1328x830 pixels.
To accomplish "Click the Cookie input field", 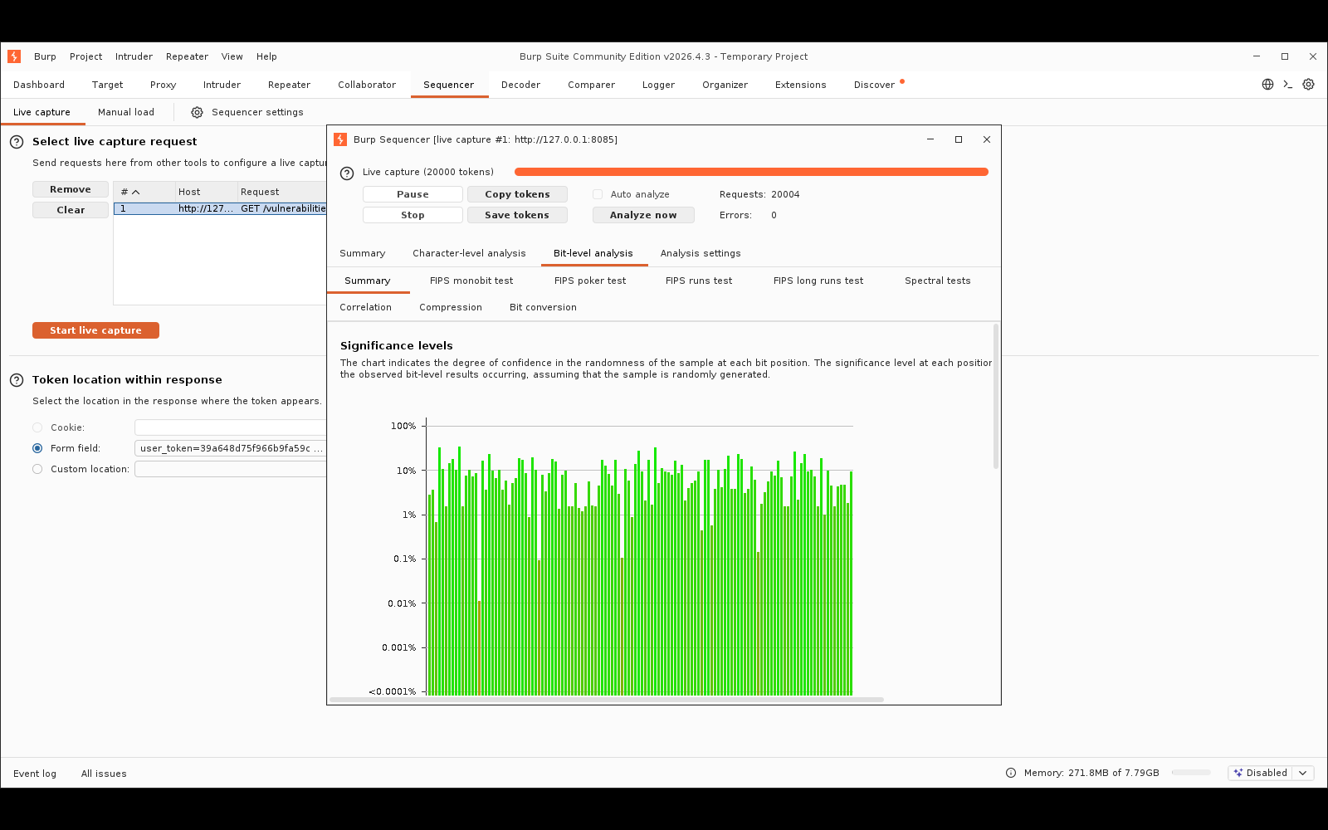I will point(231,427).
